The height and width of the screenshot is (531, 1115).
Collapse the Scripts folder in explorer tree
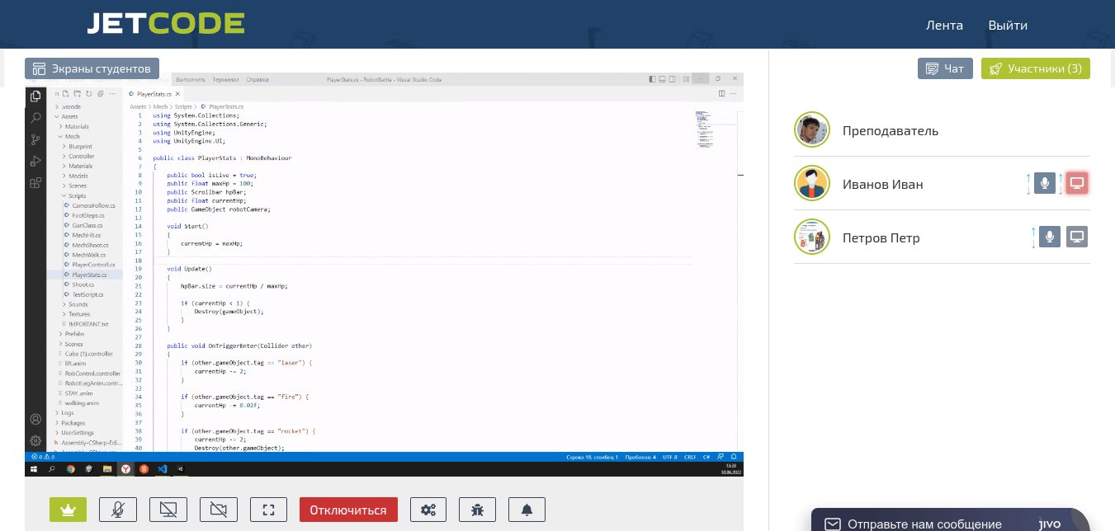(x=77, y=196)
